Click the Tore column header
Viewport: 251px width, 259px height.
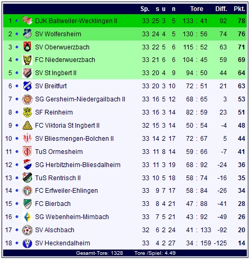tap(197, 9)
